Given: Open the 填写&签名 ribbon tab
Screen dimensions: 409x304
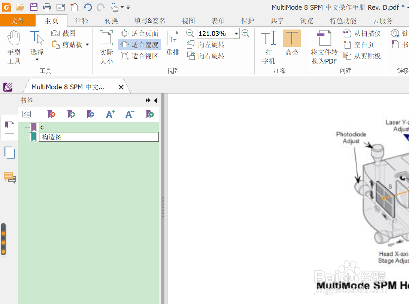Looking at the screenshot, I should point(150,21).
